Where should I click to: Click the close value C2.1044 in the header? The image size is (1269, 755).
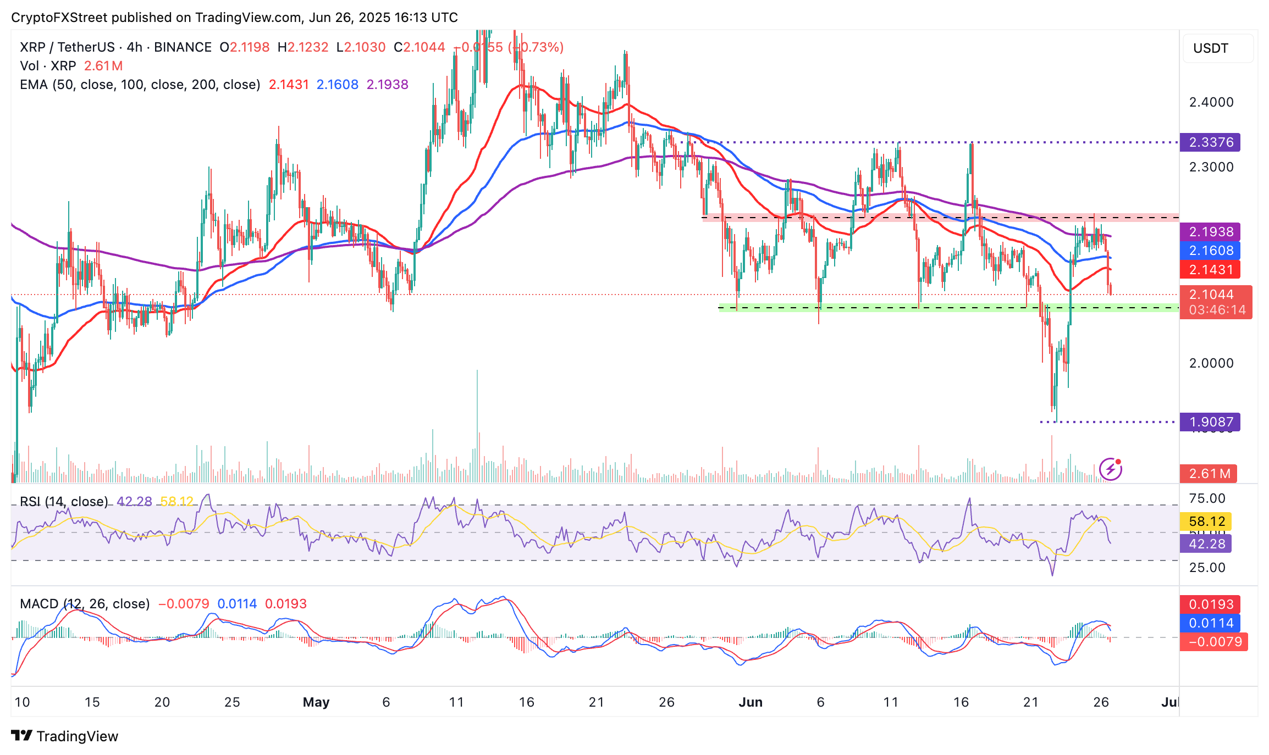click(x=420, y=47)
